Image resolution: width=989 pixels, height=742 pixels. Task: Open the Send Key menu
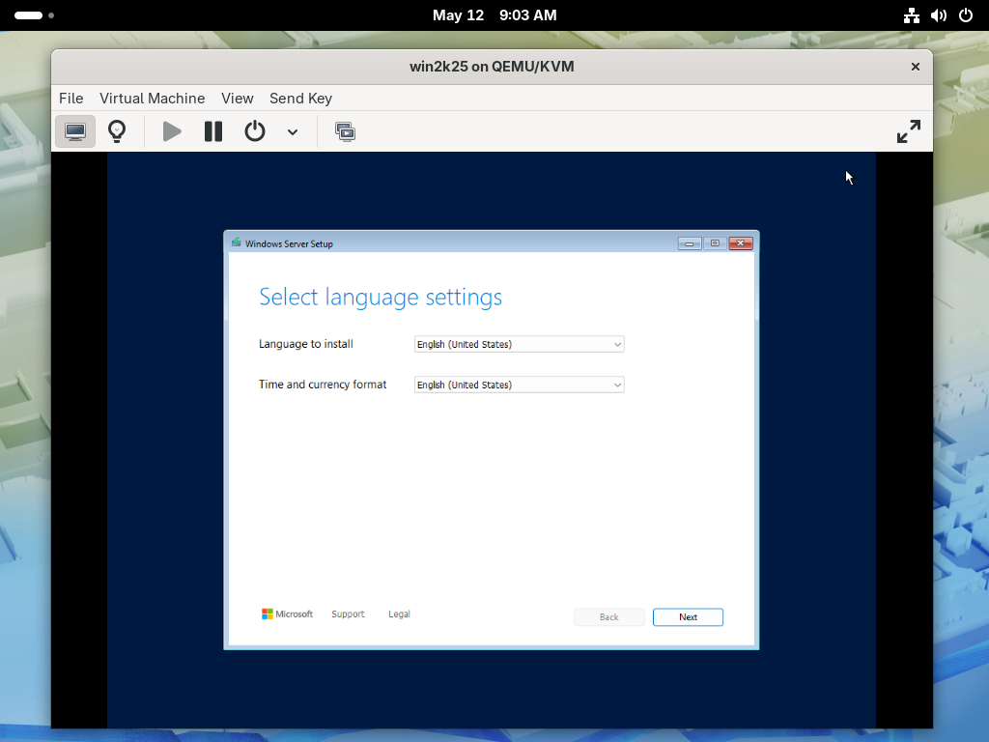click(301, 99)
